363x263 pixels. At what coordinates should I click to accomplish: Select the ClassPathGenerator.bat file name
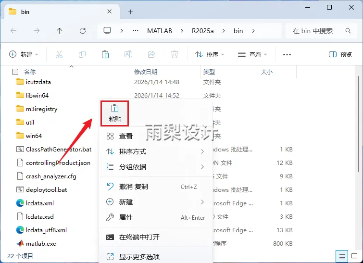59,150
